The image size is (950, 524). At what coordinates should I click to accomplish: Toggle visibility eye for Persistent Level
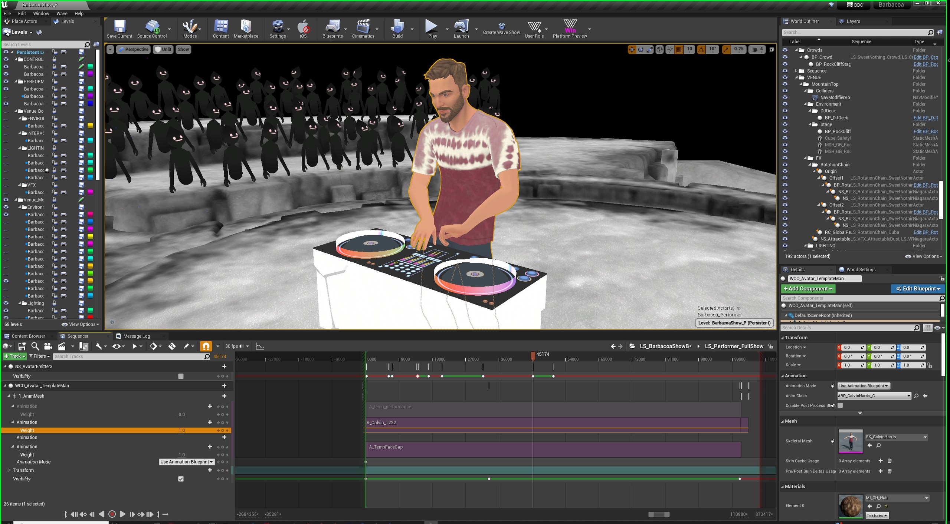coord(6,52)
